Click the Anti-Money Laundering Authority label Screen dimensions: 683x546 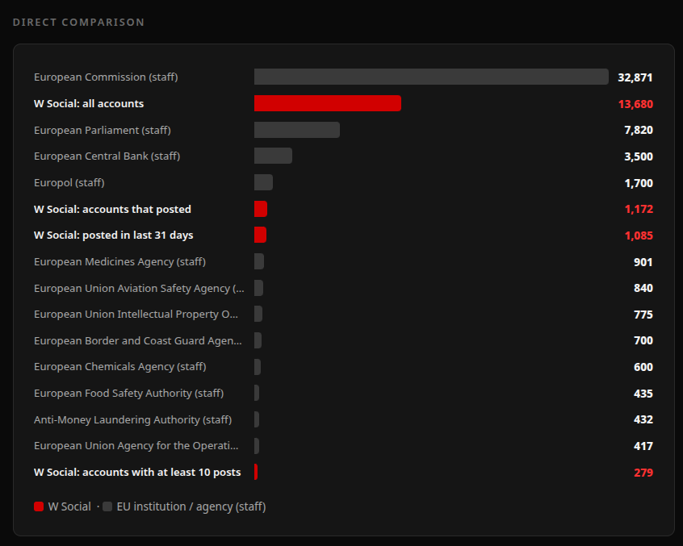(x=133, y=420)
